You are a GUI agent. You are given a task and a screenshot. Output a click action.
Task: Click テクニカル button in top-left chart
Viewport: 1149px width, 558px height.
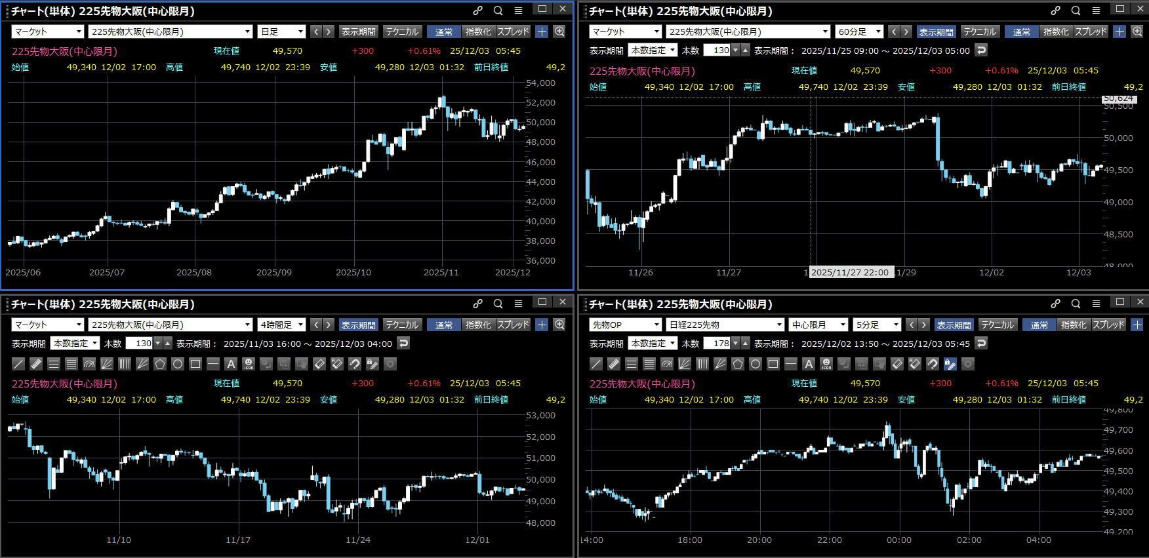401,31
